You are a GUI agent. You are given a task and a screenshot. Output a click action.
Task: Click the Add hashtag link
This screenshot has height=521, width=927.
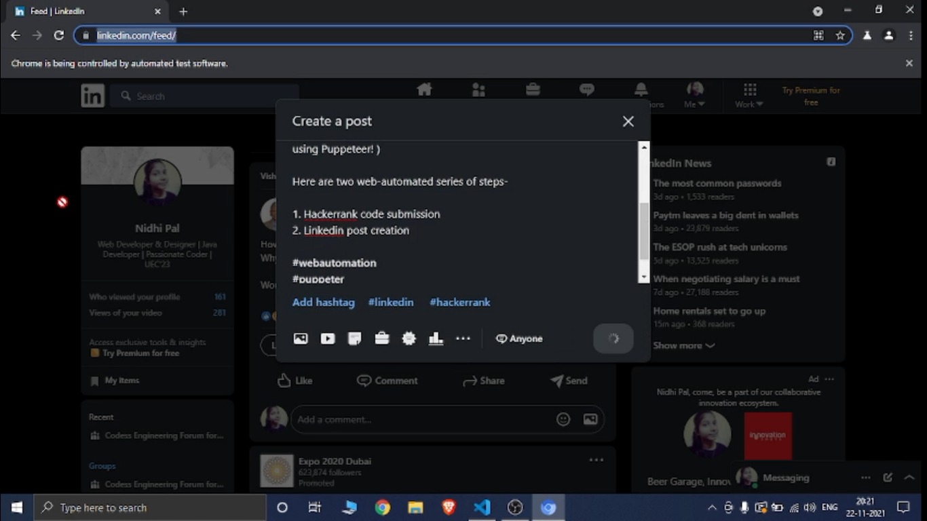(x=323, y=303)
